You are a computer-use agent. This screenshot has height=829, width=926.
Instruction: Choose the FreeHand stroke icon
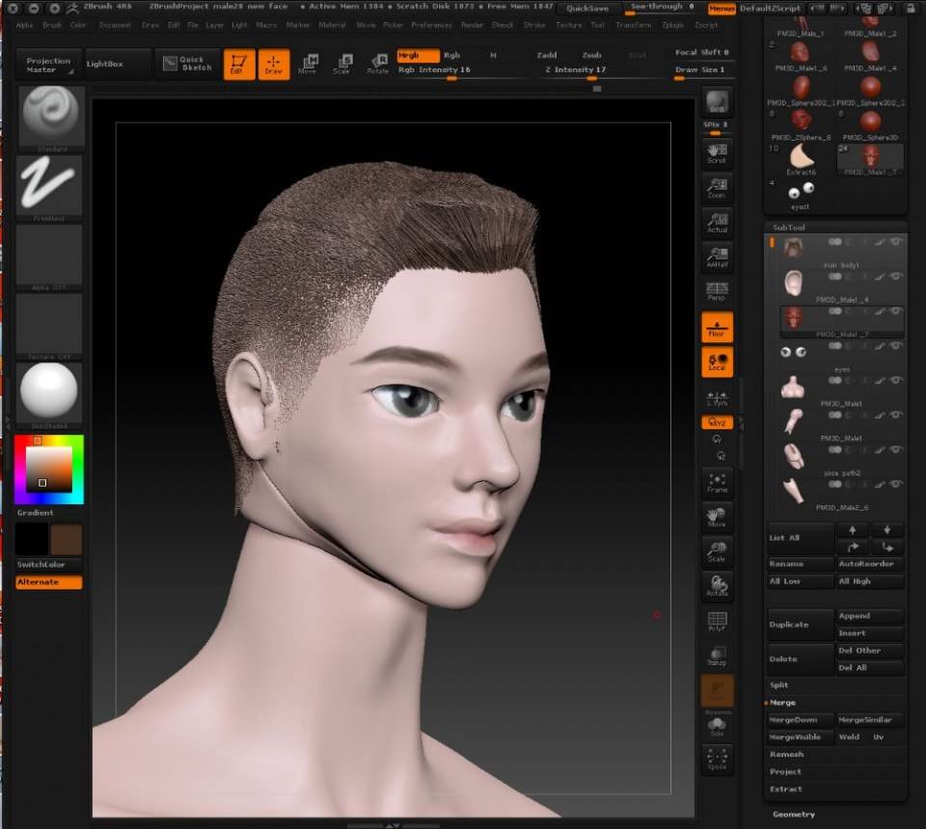point(49,188)
